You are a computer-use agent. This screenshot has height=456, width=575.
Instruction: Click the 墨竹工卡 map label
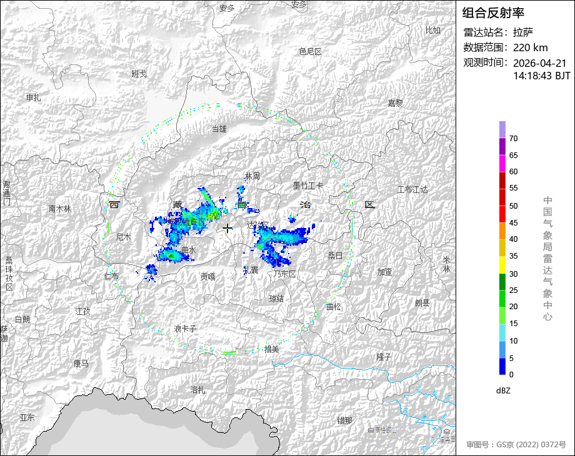[308, 186]
